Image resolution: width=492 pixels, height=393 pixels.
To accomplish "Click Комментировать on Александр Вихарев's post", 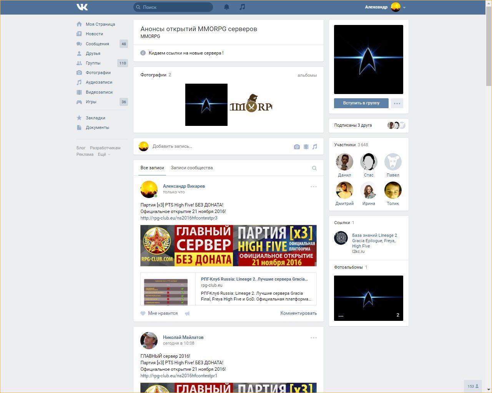I will (299, 313).
